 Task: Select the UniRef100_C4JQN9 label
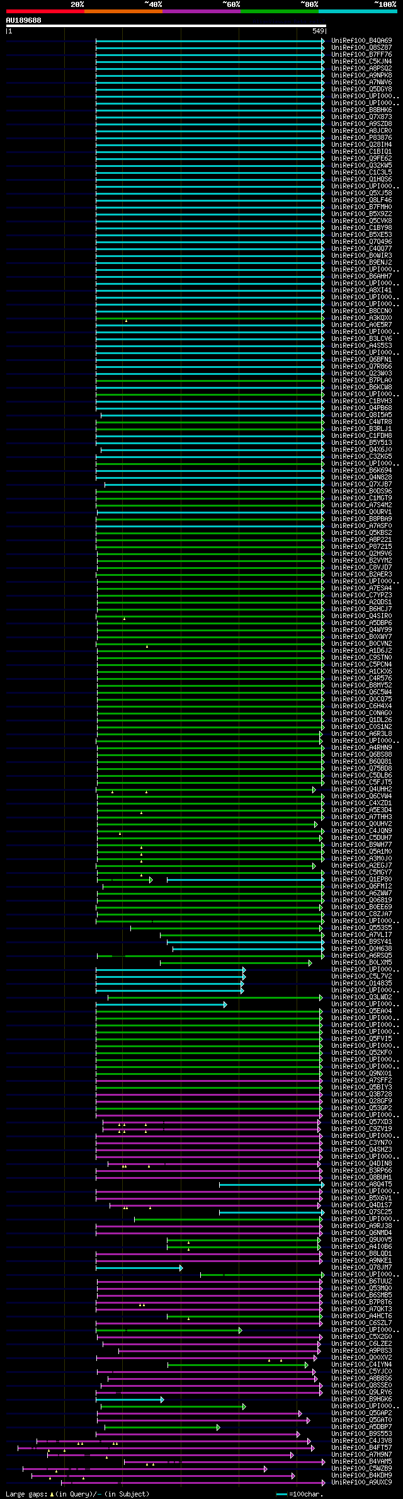(361, 831)
